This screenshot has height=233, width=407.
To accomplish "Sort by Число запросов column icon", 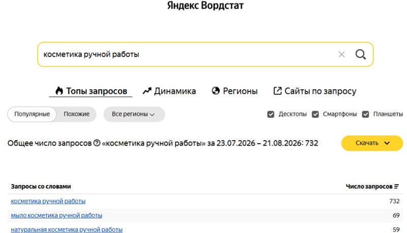I will coord(396,186).
